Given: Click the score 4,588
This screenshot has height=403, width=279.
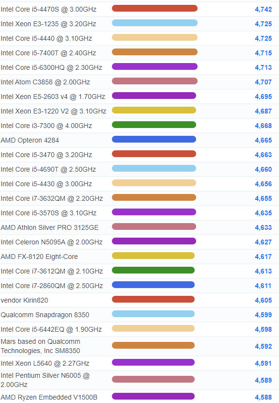Looking at the screenshot, I should pyautogui.click(x=263, y=397).
